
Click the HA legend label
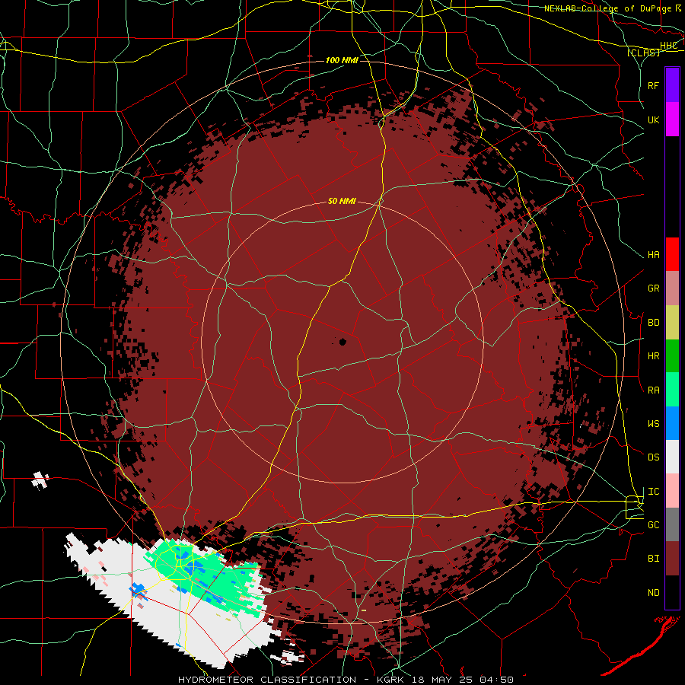[x=654, y=255]
